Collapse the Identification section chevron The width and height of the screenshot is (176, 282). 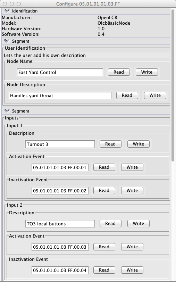tap(7, 11)
